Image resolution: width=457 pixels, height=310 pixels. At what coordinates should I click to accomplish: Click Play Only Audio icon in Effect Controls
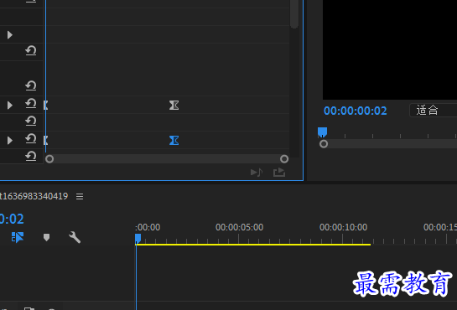[257, 173]
